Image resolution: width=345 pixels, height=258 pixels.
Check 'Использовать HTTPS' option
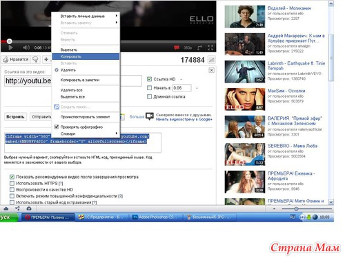point(12,183)
